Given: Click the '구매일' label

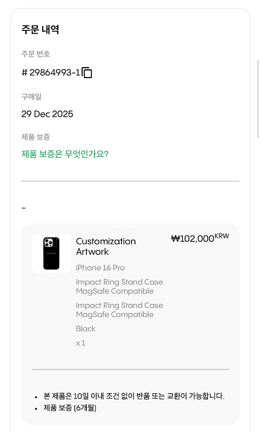Looking at the screenshot, I should click(x=32, y=97).
